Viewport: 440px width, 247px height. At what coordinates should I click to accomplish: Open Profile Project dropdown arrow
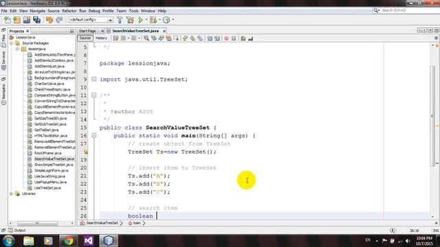[x=173, y=20]
